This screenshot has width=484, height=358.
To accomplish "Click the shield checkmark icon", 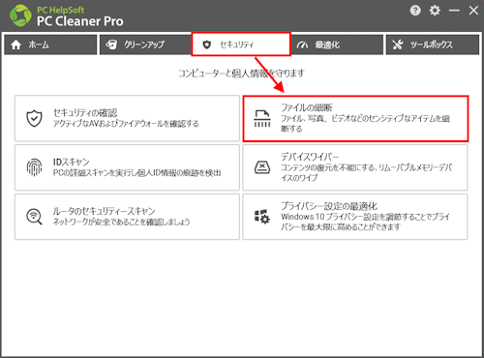I will pyautogui.click(x=34, y=118).
